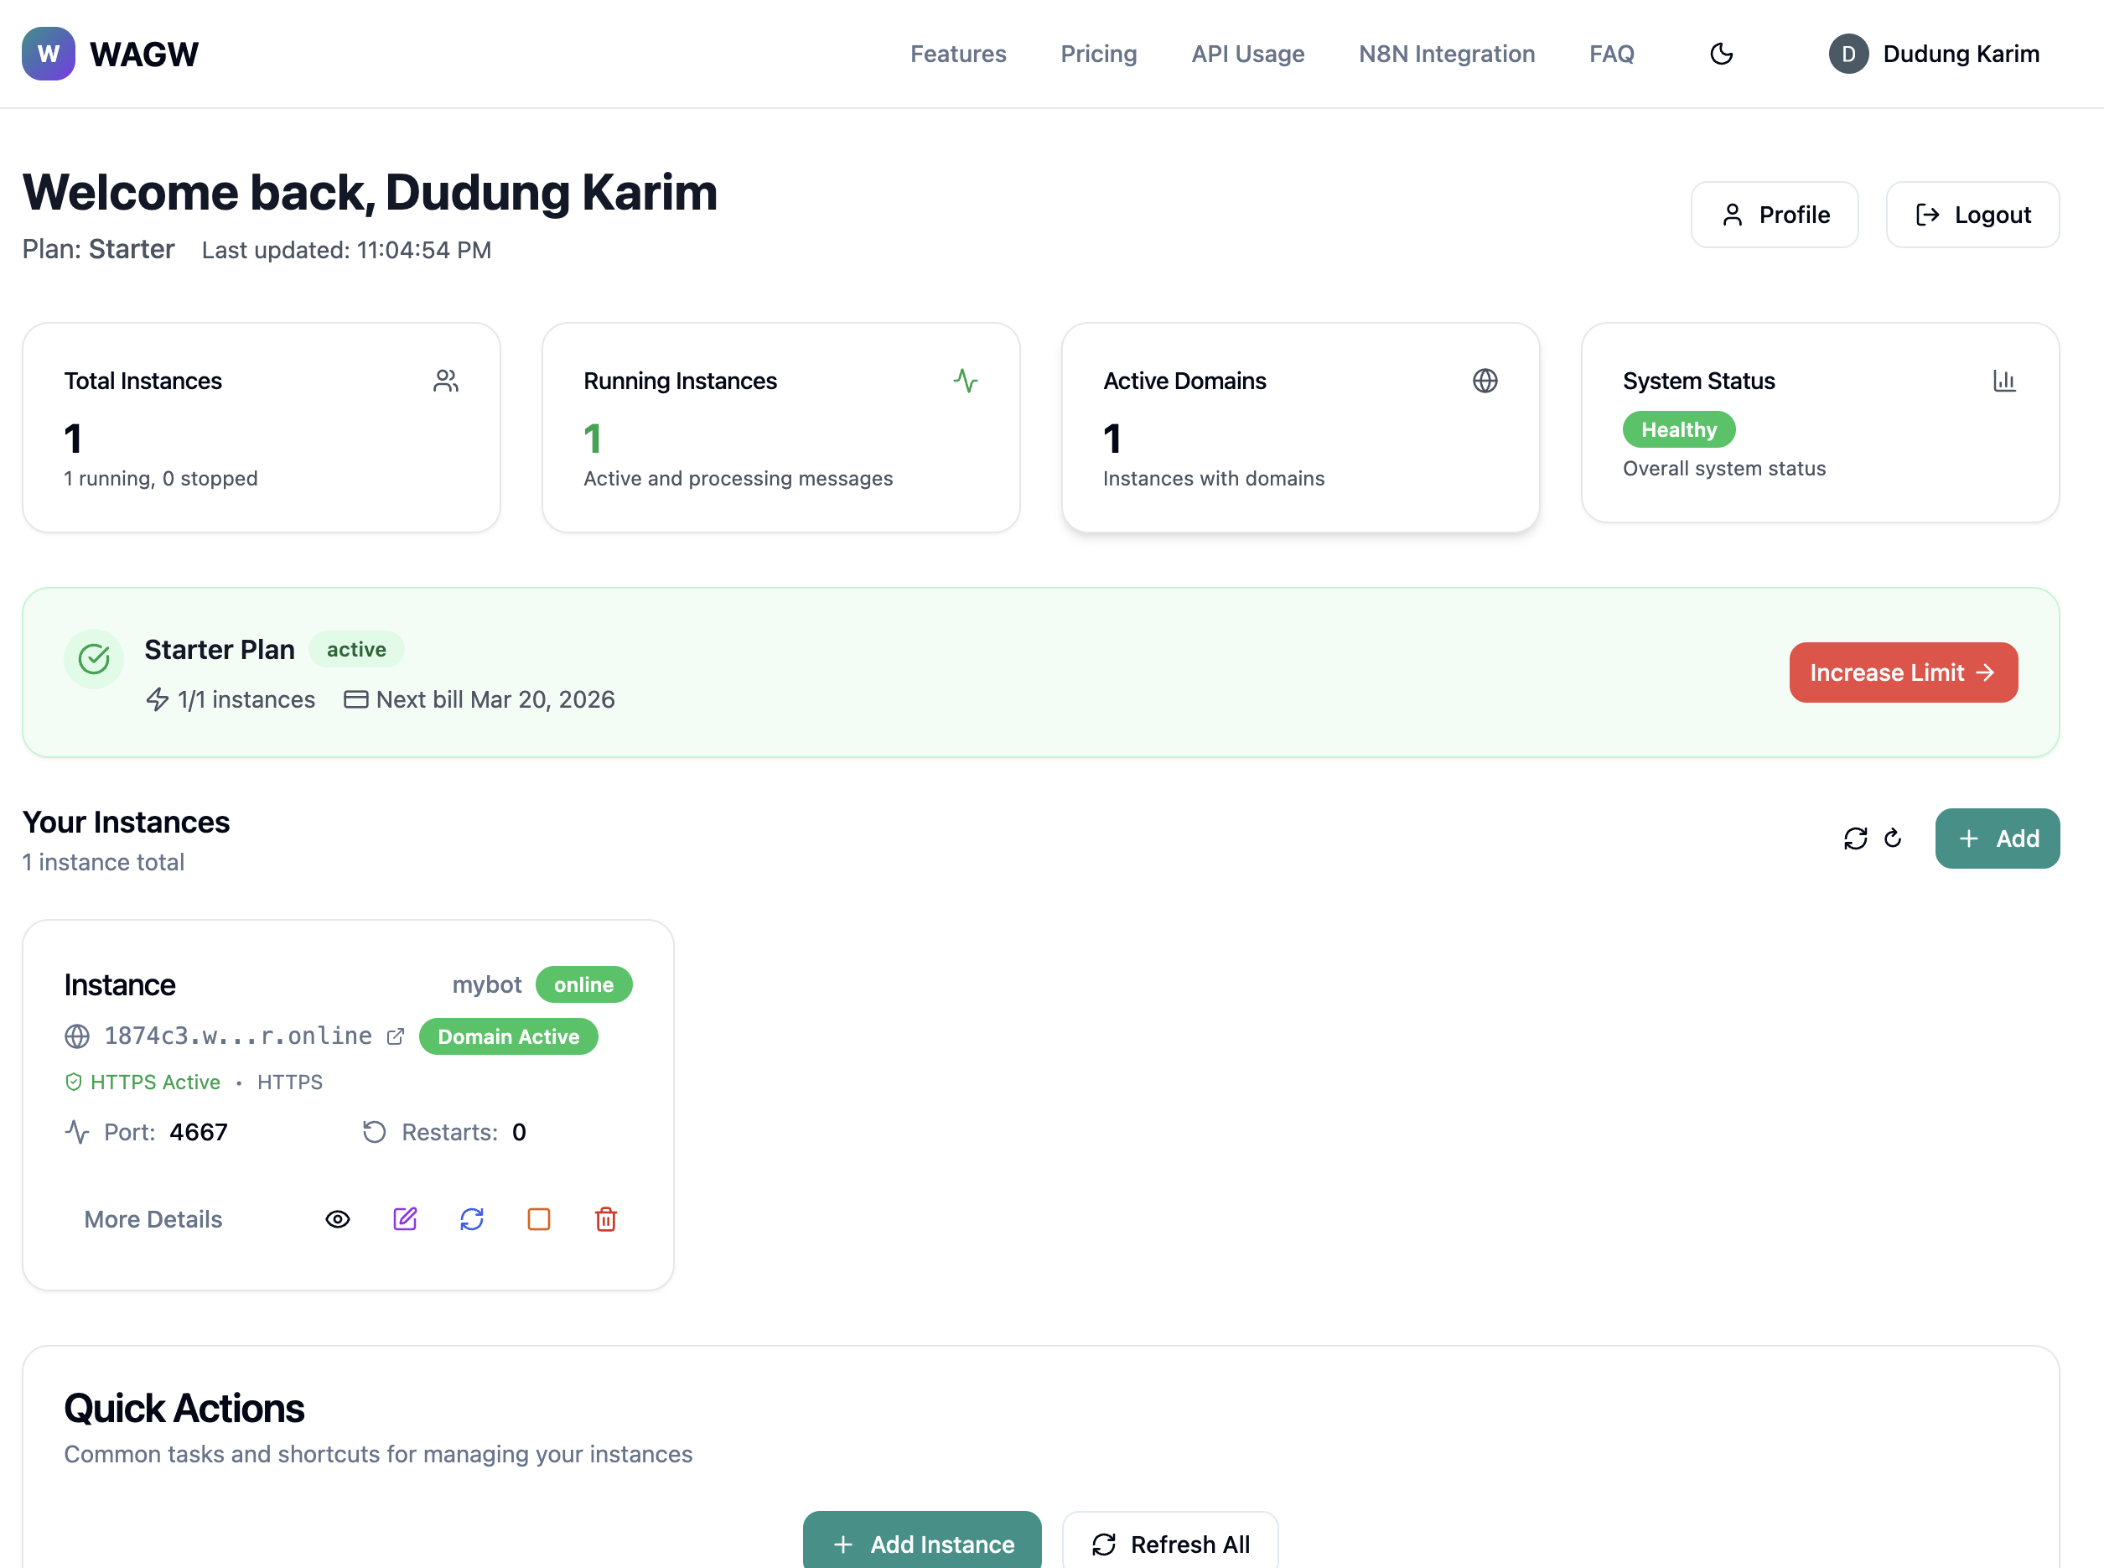Open the Dudung Karim account menu
The width and height of the screenshot is (2104, 1568).
[1936, 55]
